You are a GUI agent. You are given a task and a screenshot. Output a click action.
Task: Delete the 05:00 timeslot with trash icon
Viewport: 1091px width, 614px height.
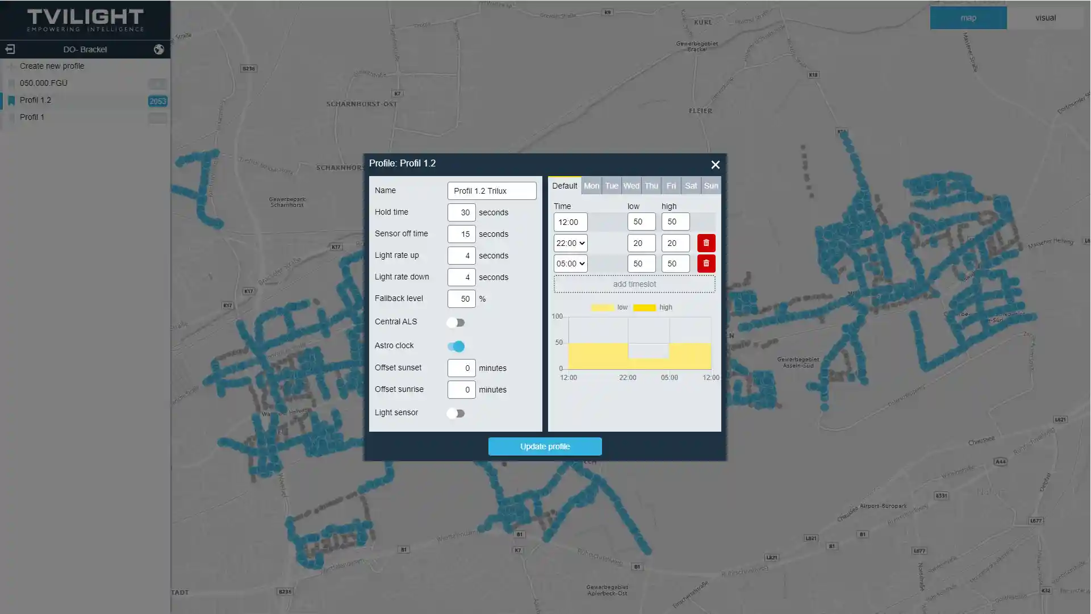[x=706, y=264]
